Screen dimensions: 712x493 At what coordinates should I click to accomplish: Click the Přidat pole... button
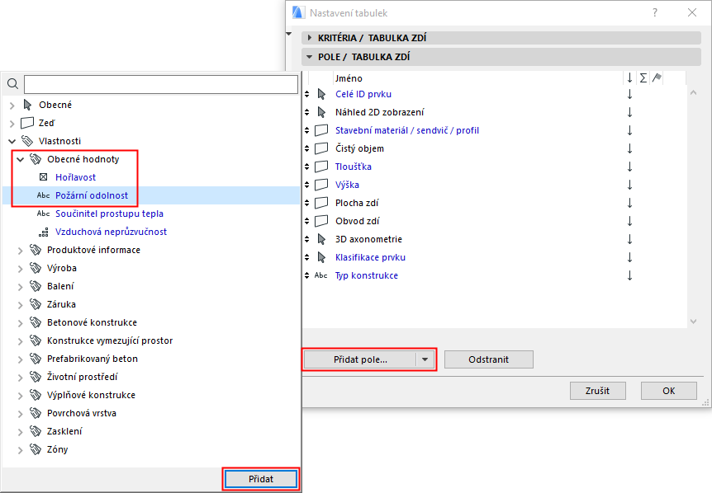360,359
